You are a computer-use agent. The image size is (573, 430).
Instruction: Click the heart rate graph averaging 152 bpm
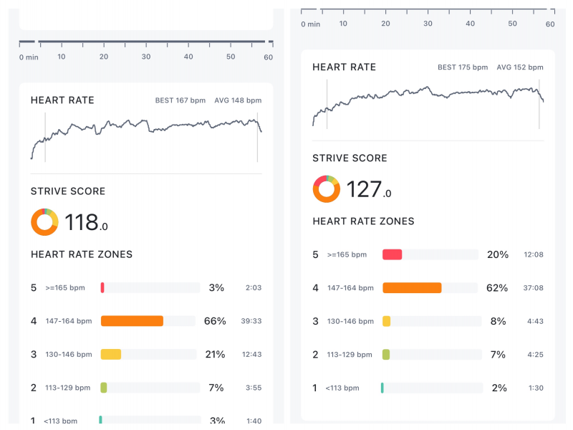tap(428, 102)
